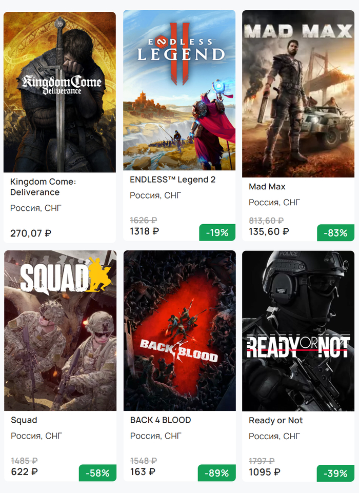This screenshot has height=493, width=359.
Task: Click the -19% discount badge
Action: tap(217, 232)
